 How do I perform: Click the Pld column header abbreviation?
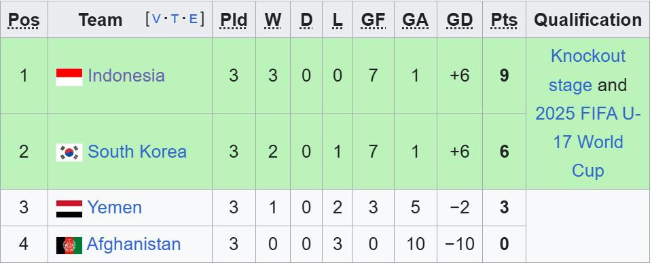(234, 20)
